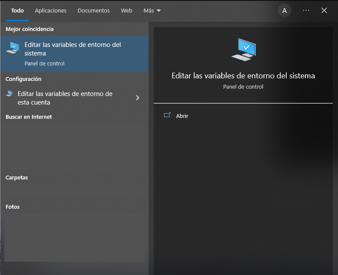This screenshot has width=338, height=275.
Task: Click small computer icon beside 'esta cuenta' result
Action: coord(9,93)
